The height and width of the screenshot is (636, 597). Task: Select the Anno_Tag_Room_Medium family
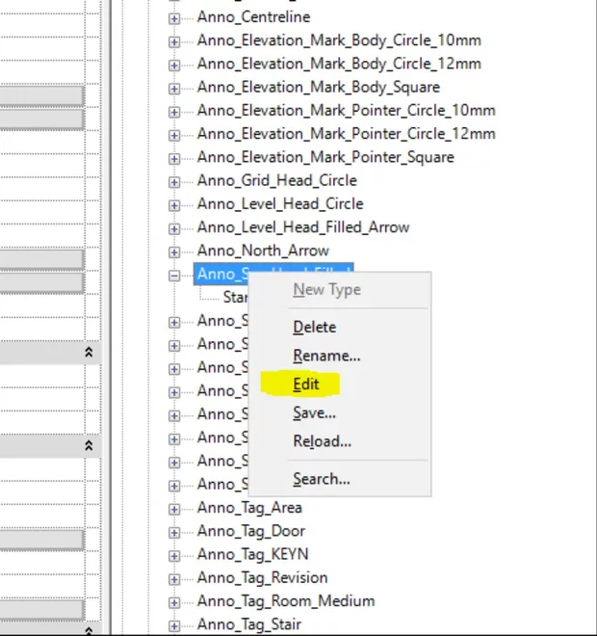pyautogui.click(x=285, y=601)
